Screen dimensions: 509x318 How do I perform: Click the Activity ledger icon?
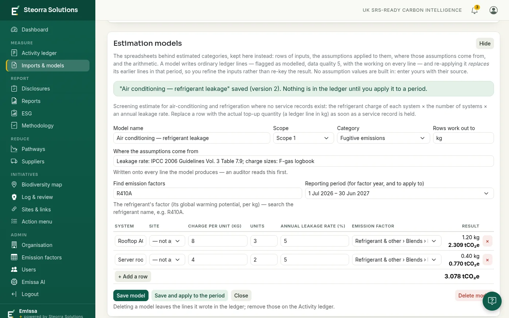point(14,53)
